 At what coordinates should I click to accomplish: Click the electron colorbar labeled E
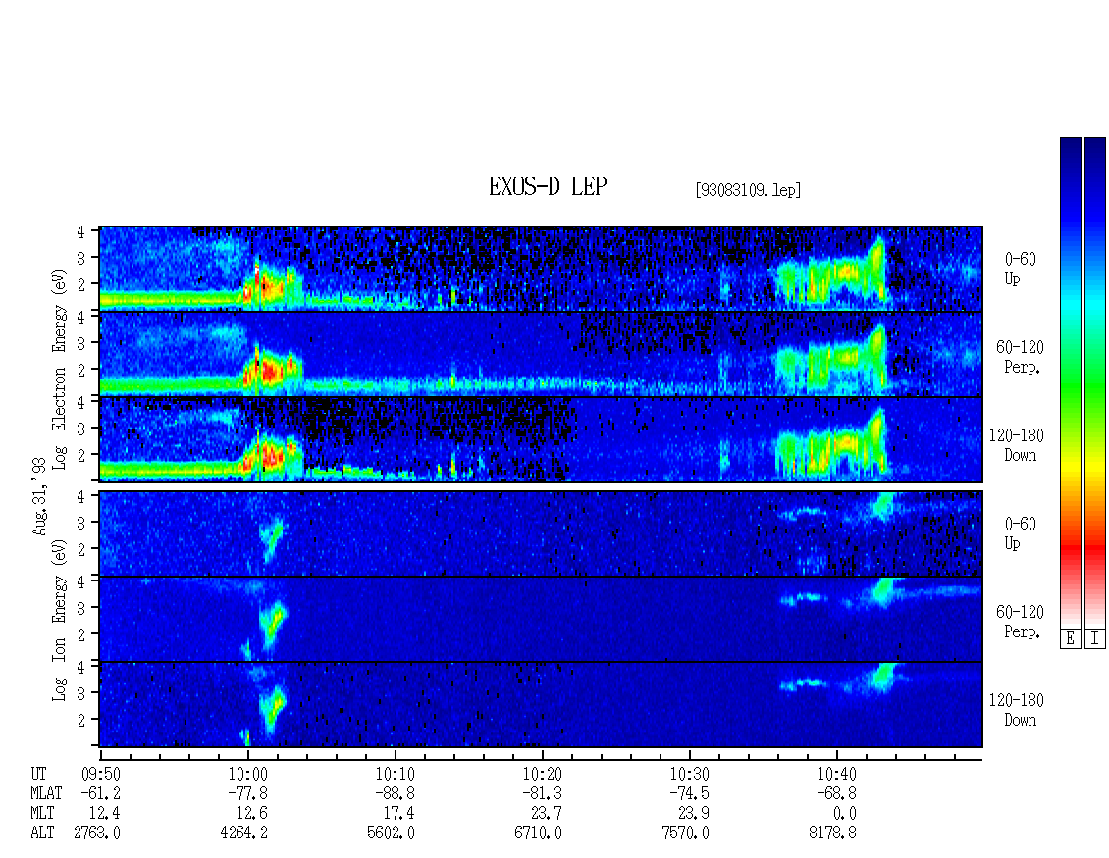[x=1070, y=382]
